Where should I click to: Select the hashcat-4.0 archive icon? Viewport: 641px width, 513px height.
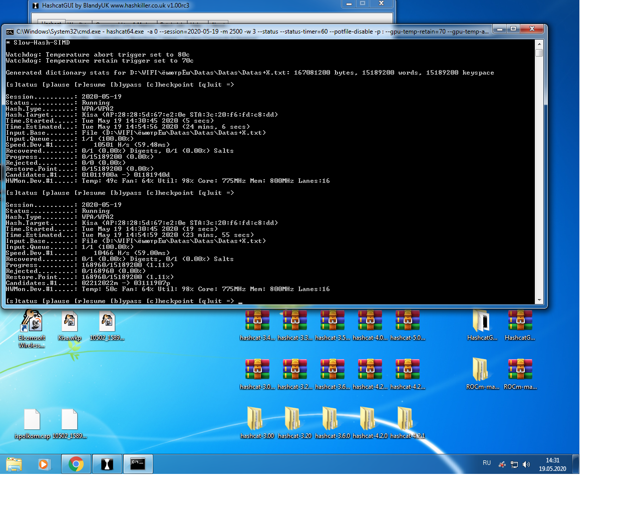click(370, 321)
